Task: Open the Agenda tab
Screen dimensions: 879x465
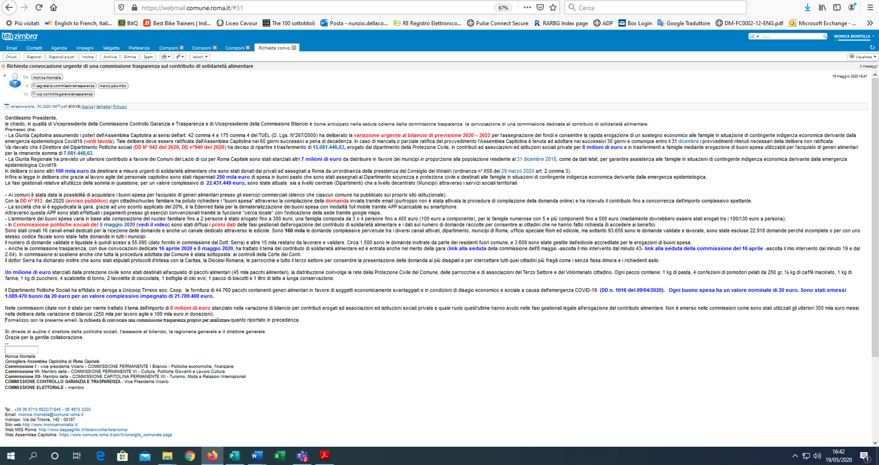Action: [59, 48]
